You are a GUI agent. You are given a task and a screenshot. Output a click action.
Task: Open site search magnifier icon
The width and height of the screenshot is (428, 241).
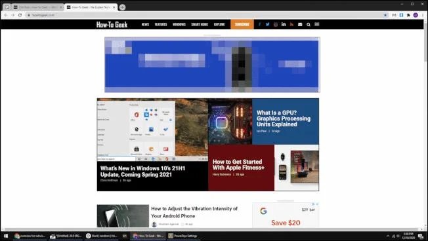pos(309,24)
